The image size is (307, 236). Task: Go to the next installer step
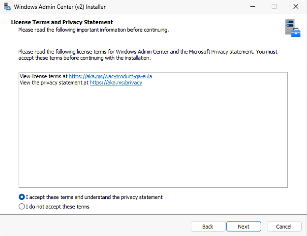pyautogui.click(x=244, y=226)
